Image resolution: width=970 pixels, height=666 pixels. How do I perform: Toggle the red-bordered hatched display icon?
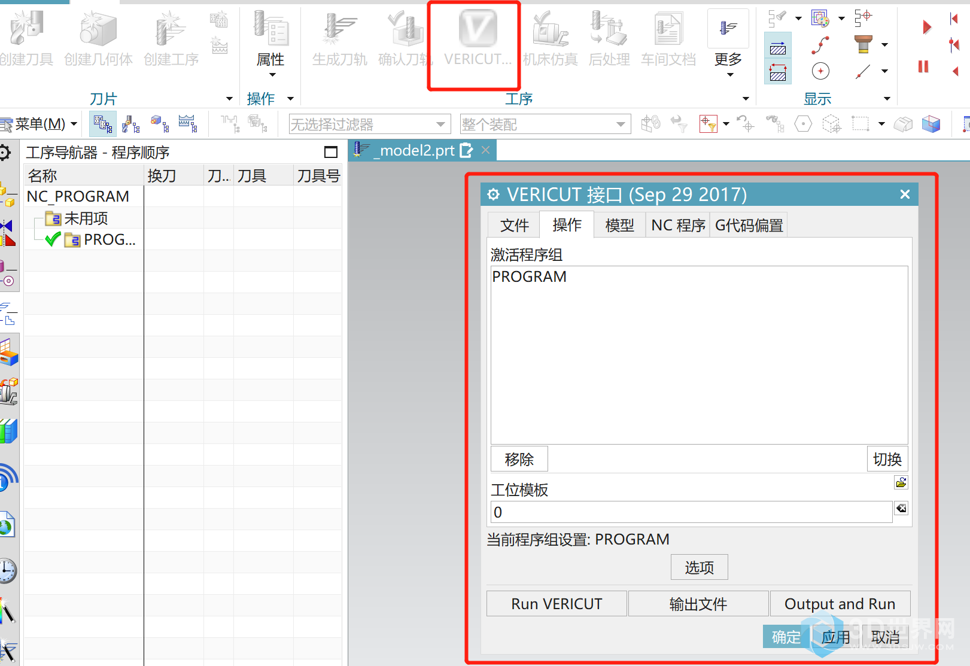pos(778,71)
